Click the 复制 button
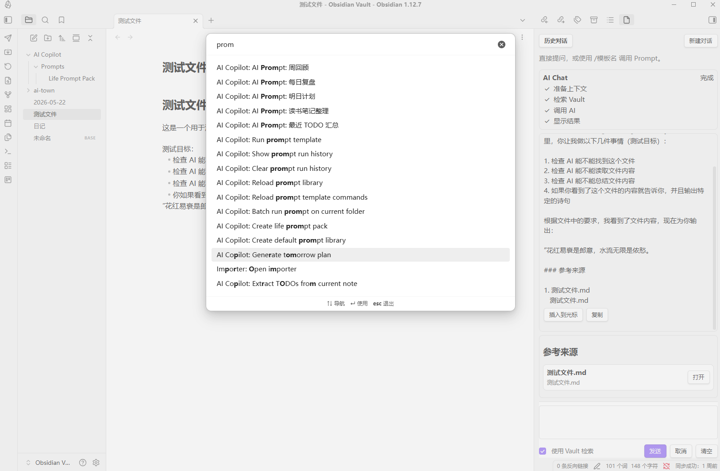720x471 pixels. tap(597, 315)
